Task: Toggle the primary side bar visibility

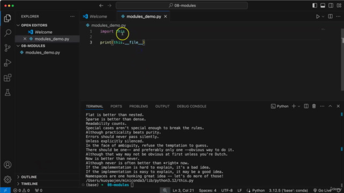Action: pyautogui.click(x=314, y=5)
